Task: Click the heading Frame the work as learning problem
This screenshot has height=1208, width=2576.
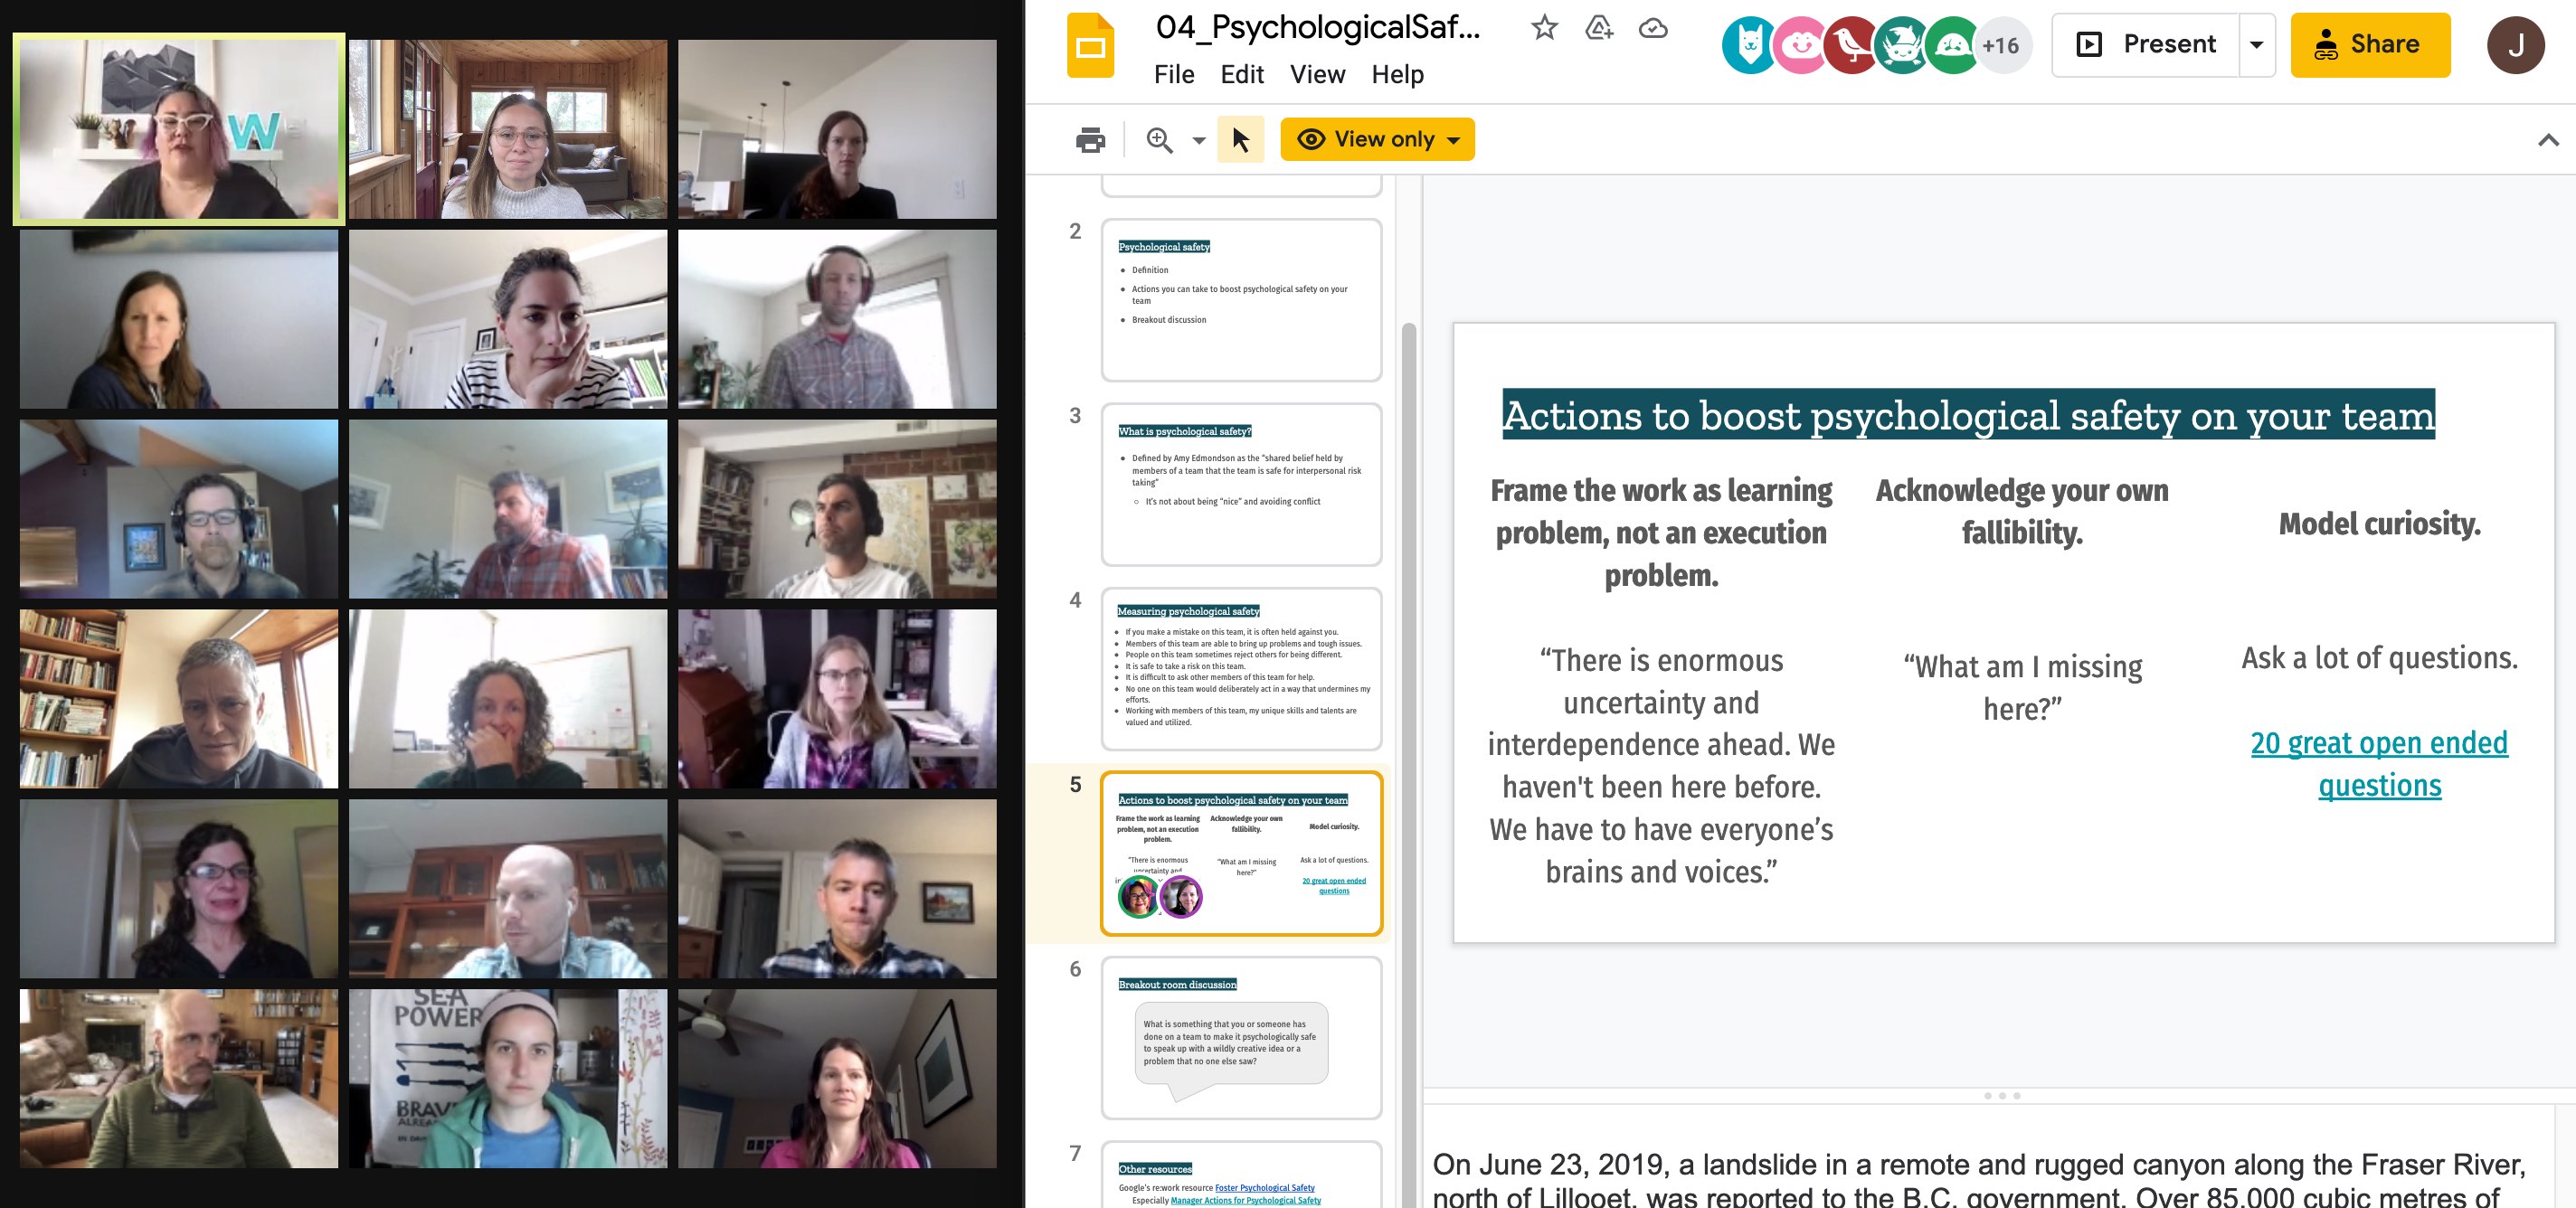Action: 1661,533
